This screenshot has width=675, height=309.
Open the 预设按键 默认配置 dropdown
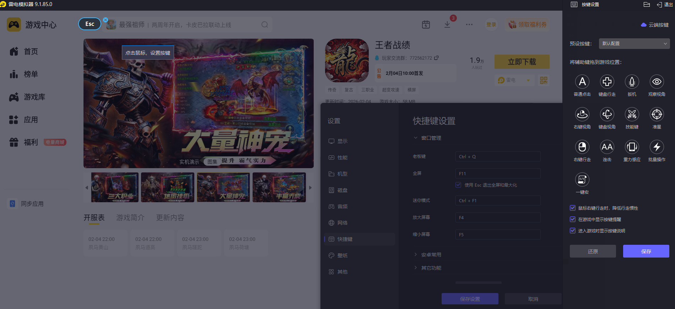[634, 44]
